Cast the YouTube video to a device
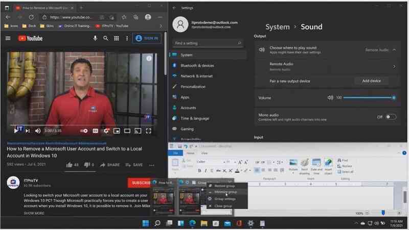 (x=138, y=131)
